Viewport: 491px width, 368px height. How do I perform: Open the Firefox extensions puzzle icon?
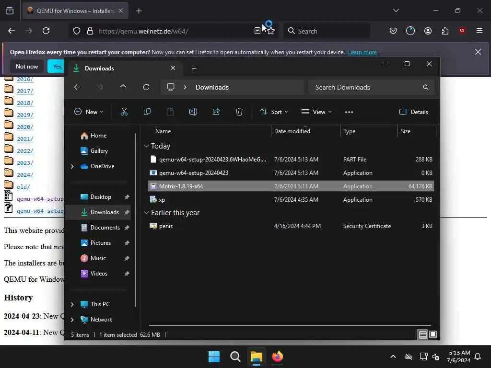point(445,31)
